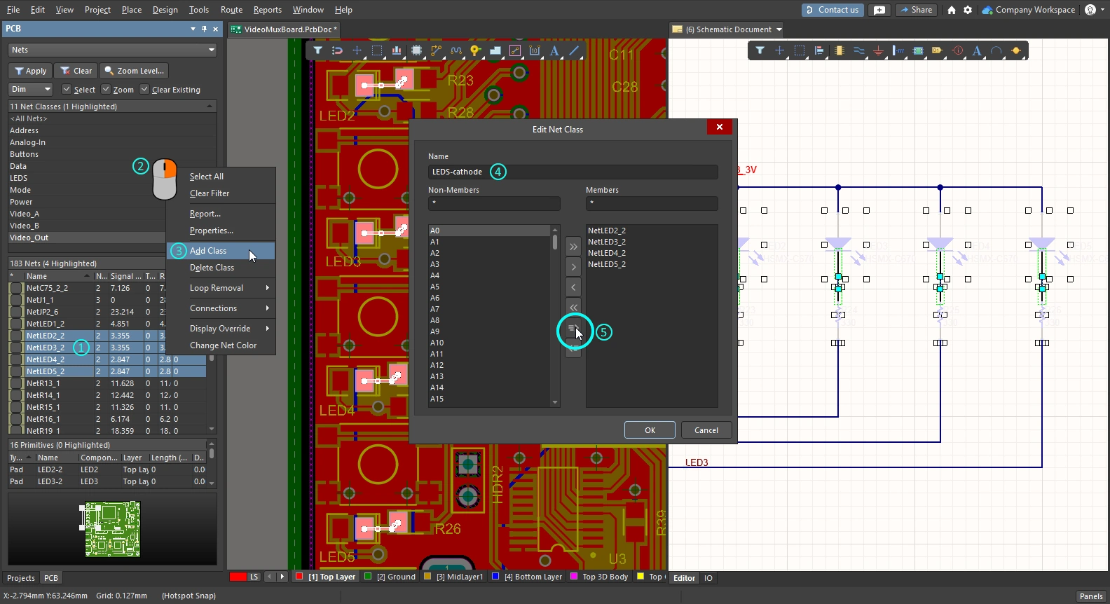Open the Schematic Document tab dropdown arrow
Screen dimensions: 1110x604
(x=779, y=29)
